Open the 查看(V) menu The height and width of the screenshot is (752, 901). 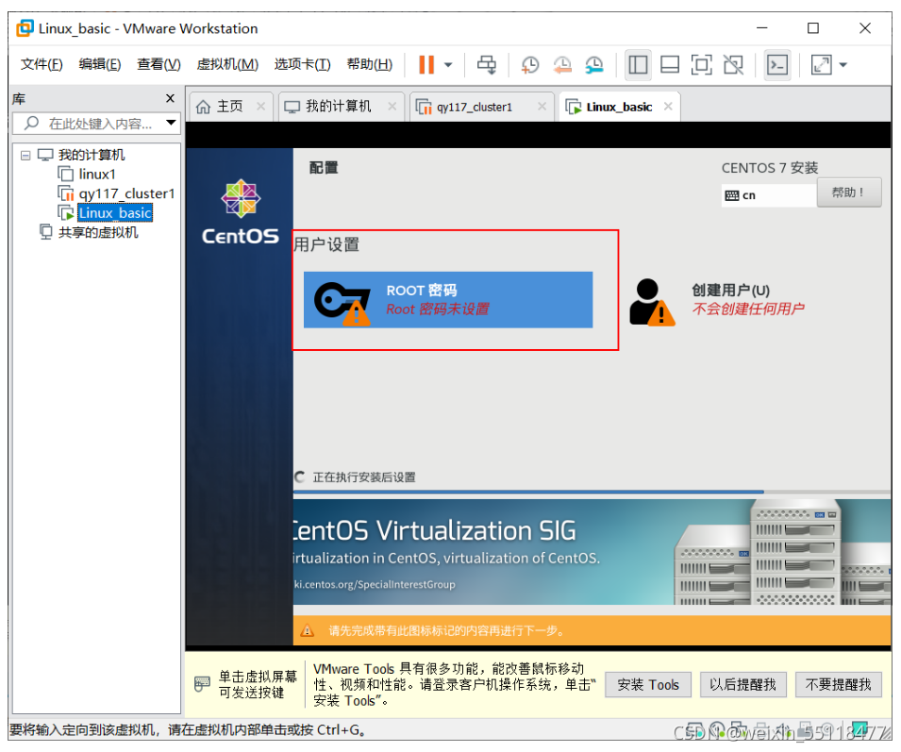[x=159, y=64]
